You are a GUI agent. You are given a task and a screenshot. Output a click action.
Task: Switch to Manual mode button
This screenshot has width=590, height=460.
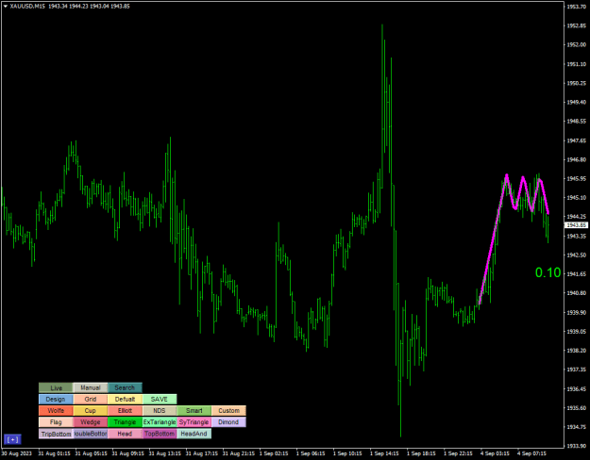click(x=91, y=387)
